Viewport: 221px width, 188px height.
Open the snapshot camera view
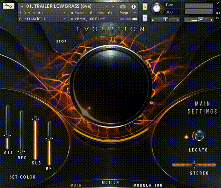(123, 7)
